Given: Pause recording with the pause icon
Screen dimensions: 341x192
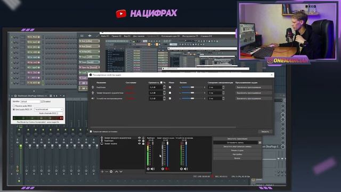Looking at the screenshot, I should [259, 142].
